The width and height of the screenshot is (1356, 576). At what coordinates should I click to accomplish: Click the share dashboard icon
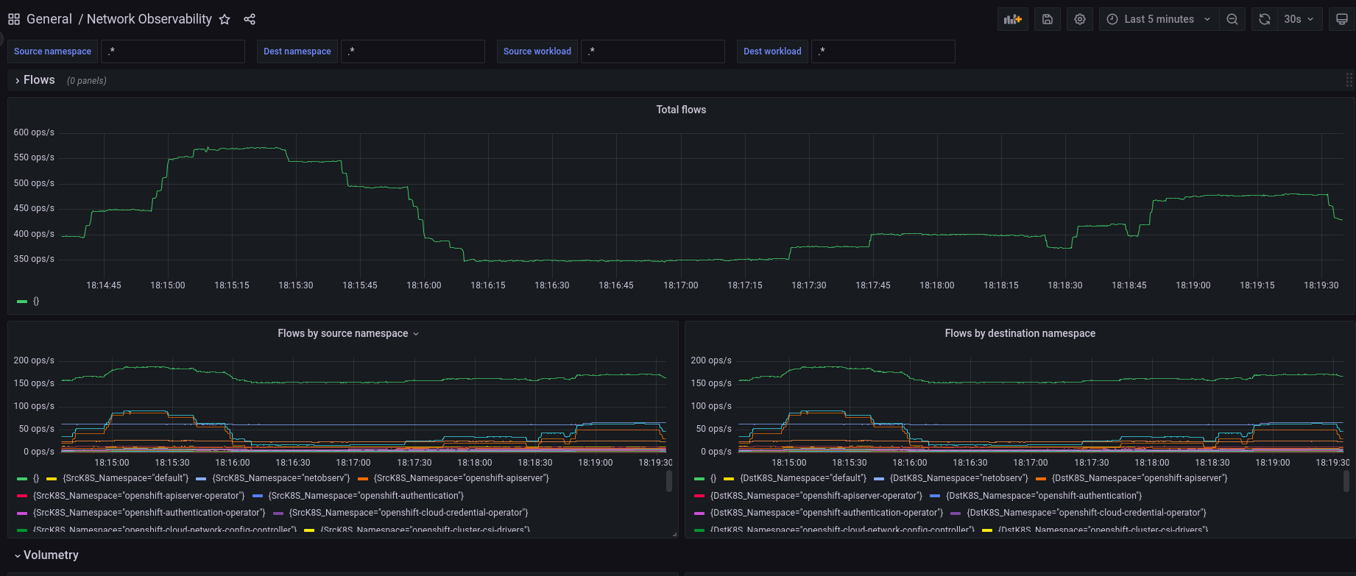tap(250, 20)
